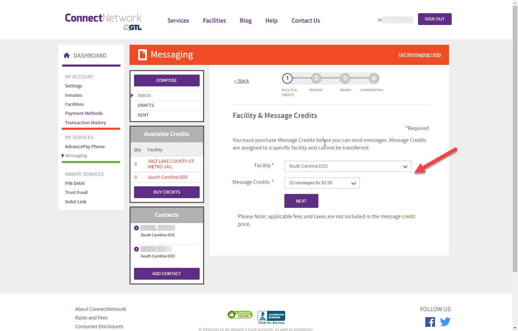Open Settings under My Account
Image resolution: width=518 pixels, height=331 pixels.
click(x=74, y=86)
